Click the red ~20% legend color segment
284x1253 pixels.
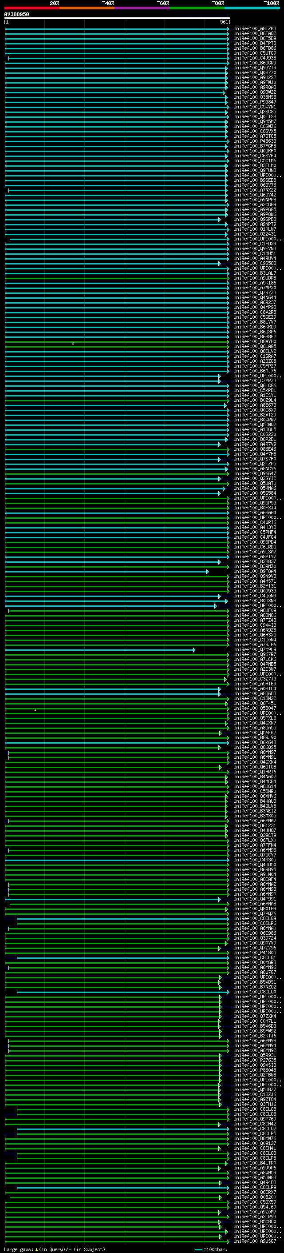tap(32, 8)
